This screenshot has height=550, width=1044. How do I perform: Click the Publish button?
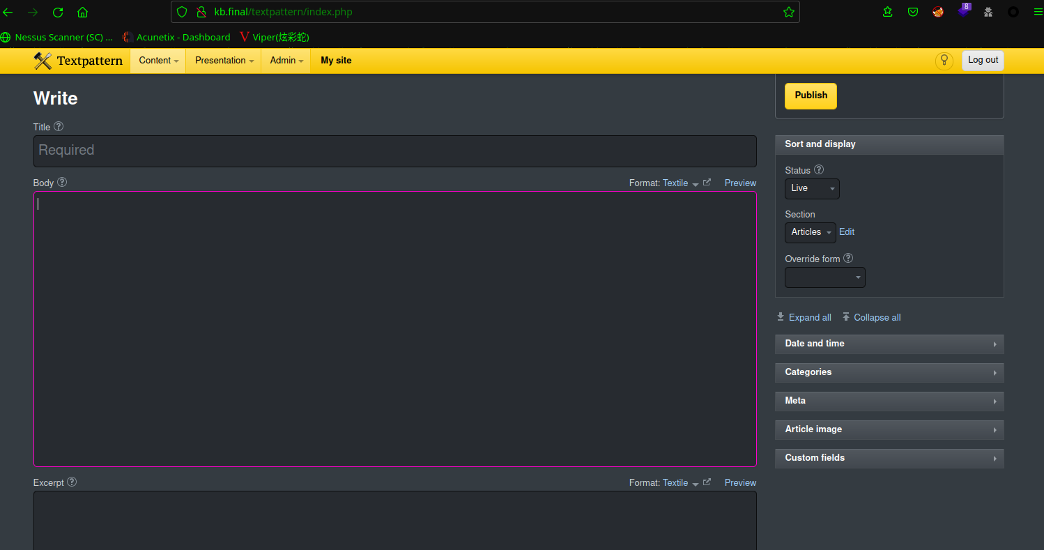pyautogui.click(x=811, y=96)
